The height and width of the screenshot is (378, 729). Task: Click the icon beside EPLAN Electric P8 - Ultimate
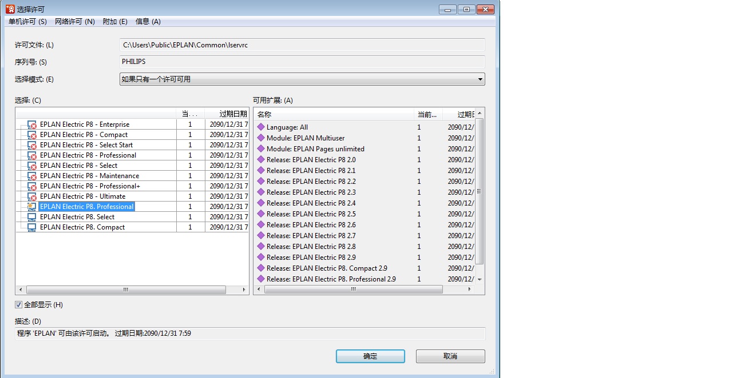(x=32, y=196)
